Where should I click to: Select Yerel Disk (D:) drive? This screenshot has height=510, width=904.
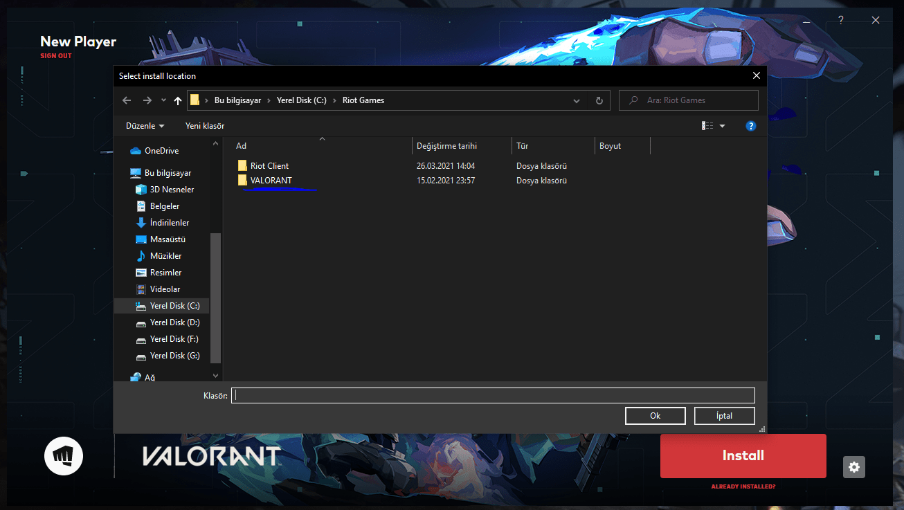pos(168,322)
